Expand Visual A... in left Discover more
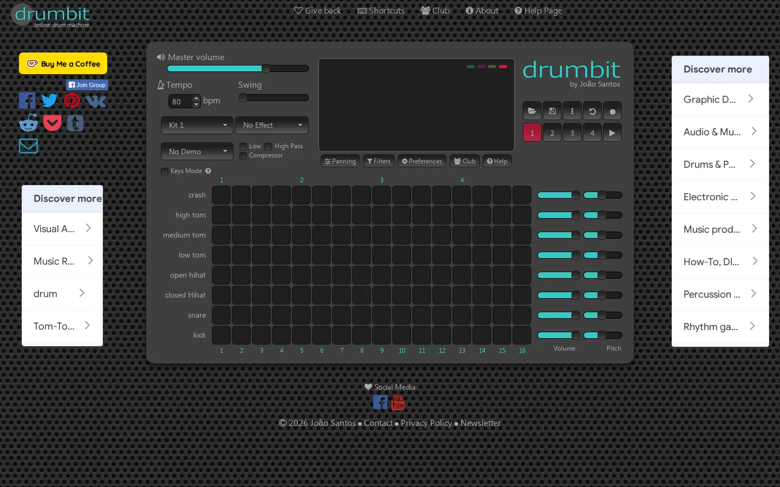 (62, 228)
